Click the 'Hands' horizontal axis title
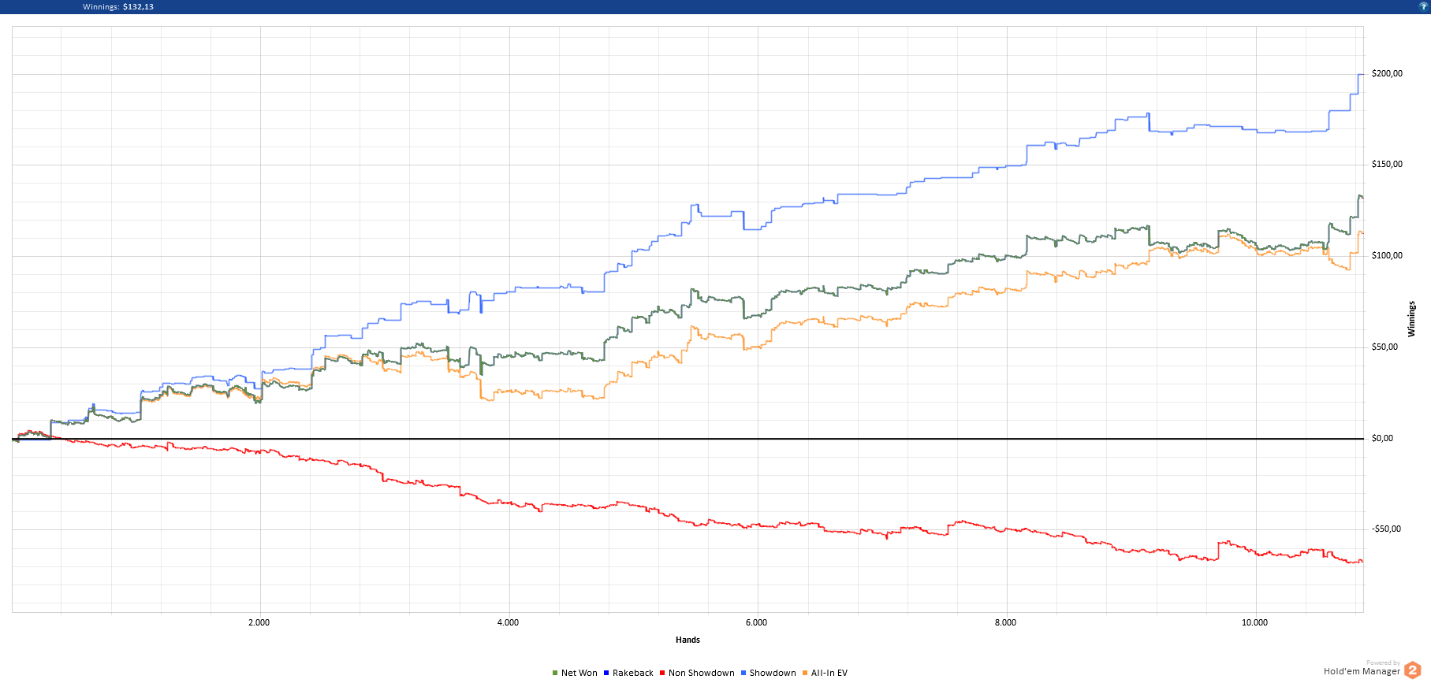1431x683 pixels. pyautogui.click(x=688, y=640)
